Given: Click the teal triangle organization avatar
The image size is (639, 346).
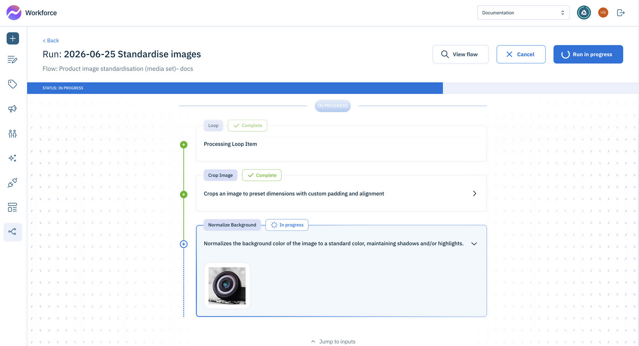Looking at the screenshot, I should 584,13.
